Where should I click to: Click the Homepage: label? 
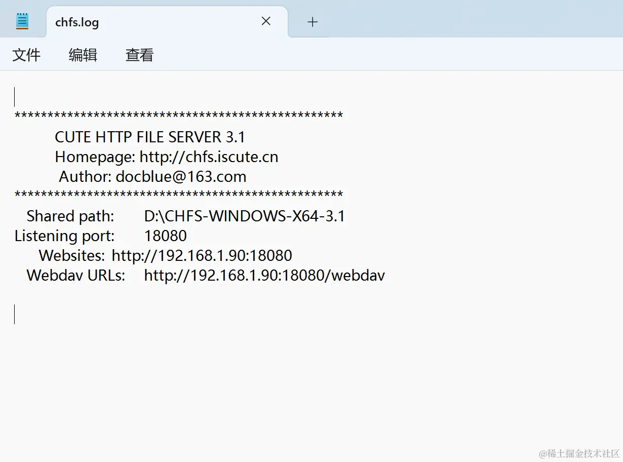click(95, 157)
